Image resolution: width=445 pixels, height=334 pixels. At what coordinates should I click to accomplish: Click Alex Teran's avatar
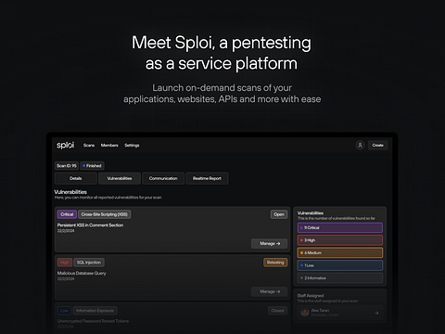click(x=305, y=313)
